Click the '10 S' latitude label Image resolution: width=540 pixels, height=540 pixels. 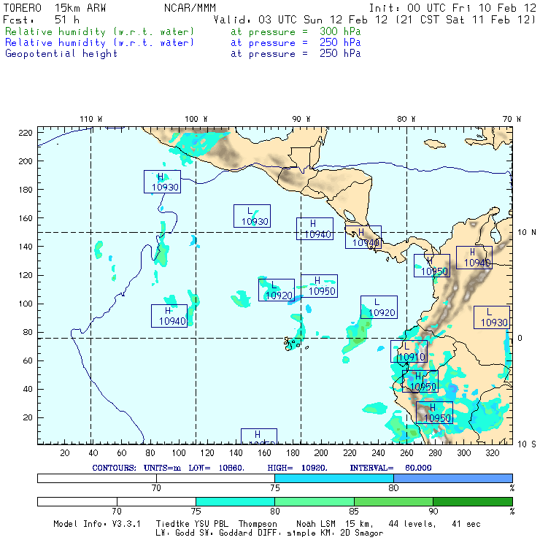[x=527, y=444]
